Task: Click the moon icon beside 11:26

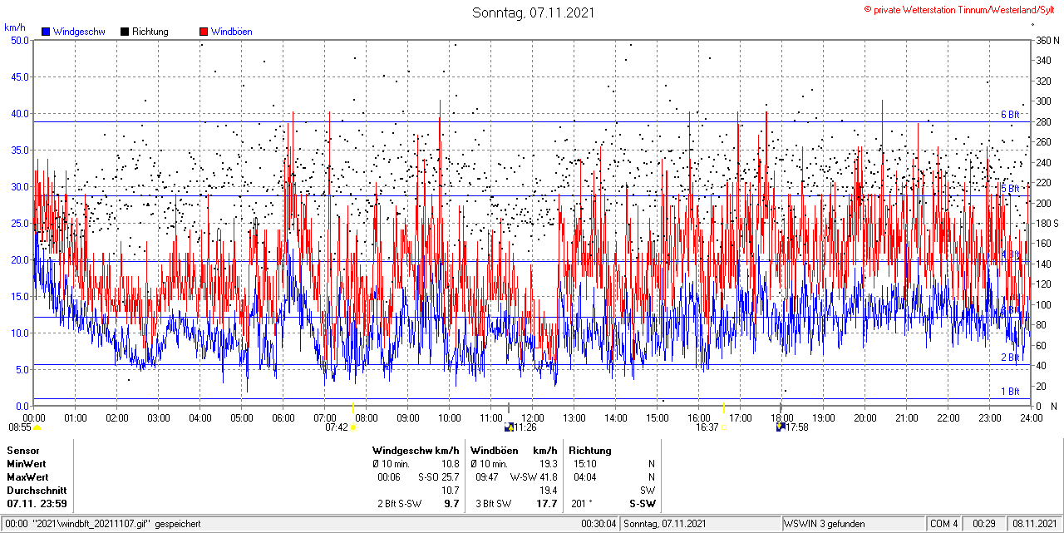Action: click(x=509, y=427)
